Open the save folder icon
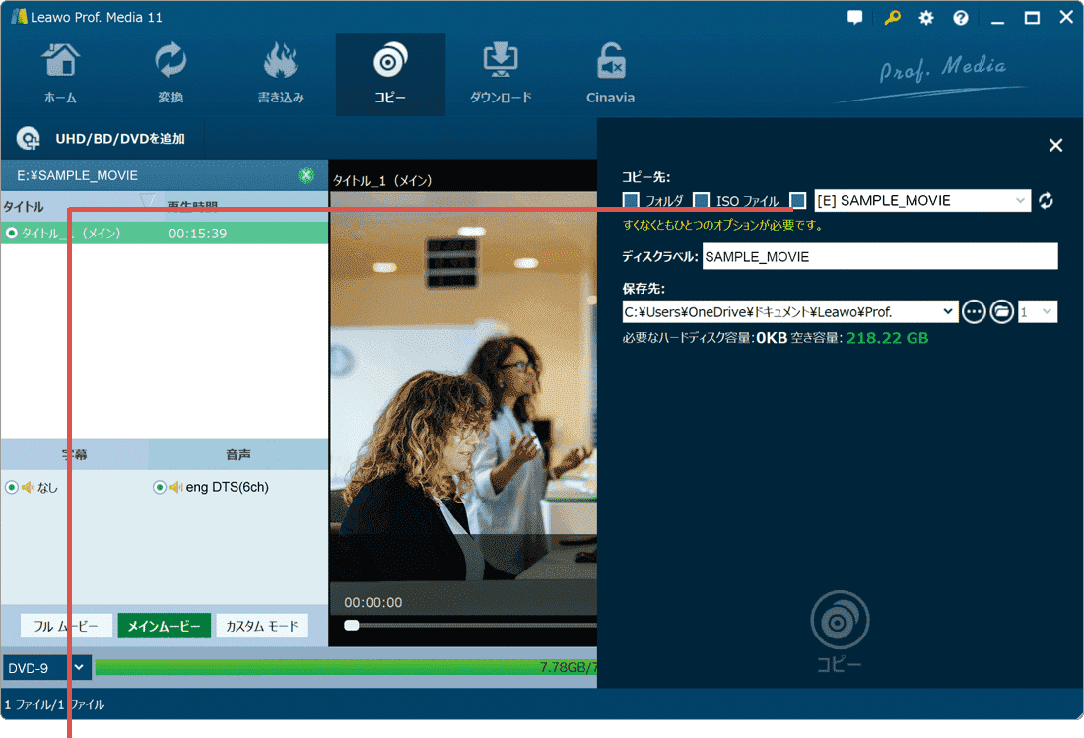Screen dimensions: 1084x738 1002,312
